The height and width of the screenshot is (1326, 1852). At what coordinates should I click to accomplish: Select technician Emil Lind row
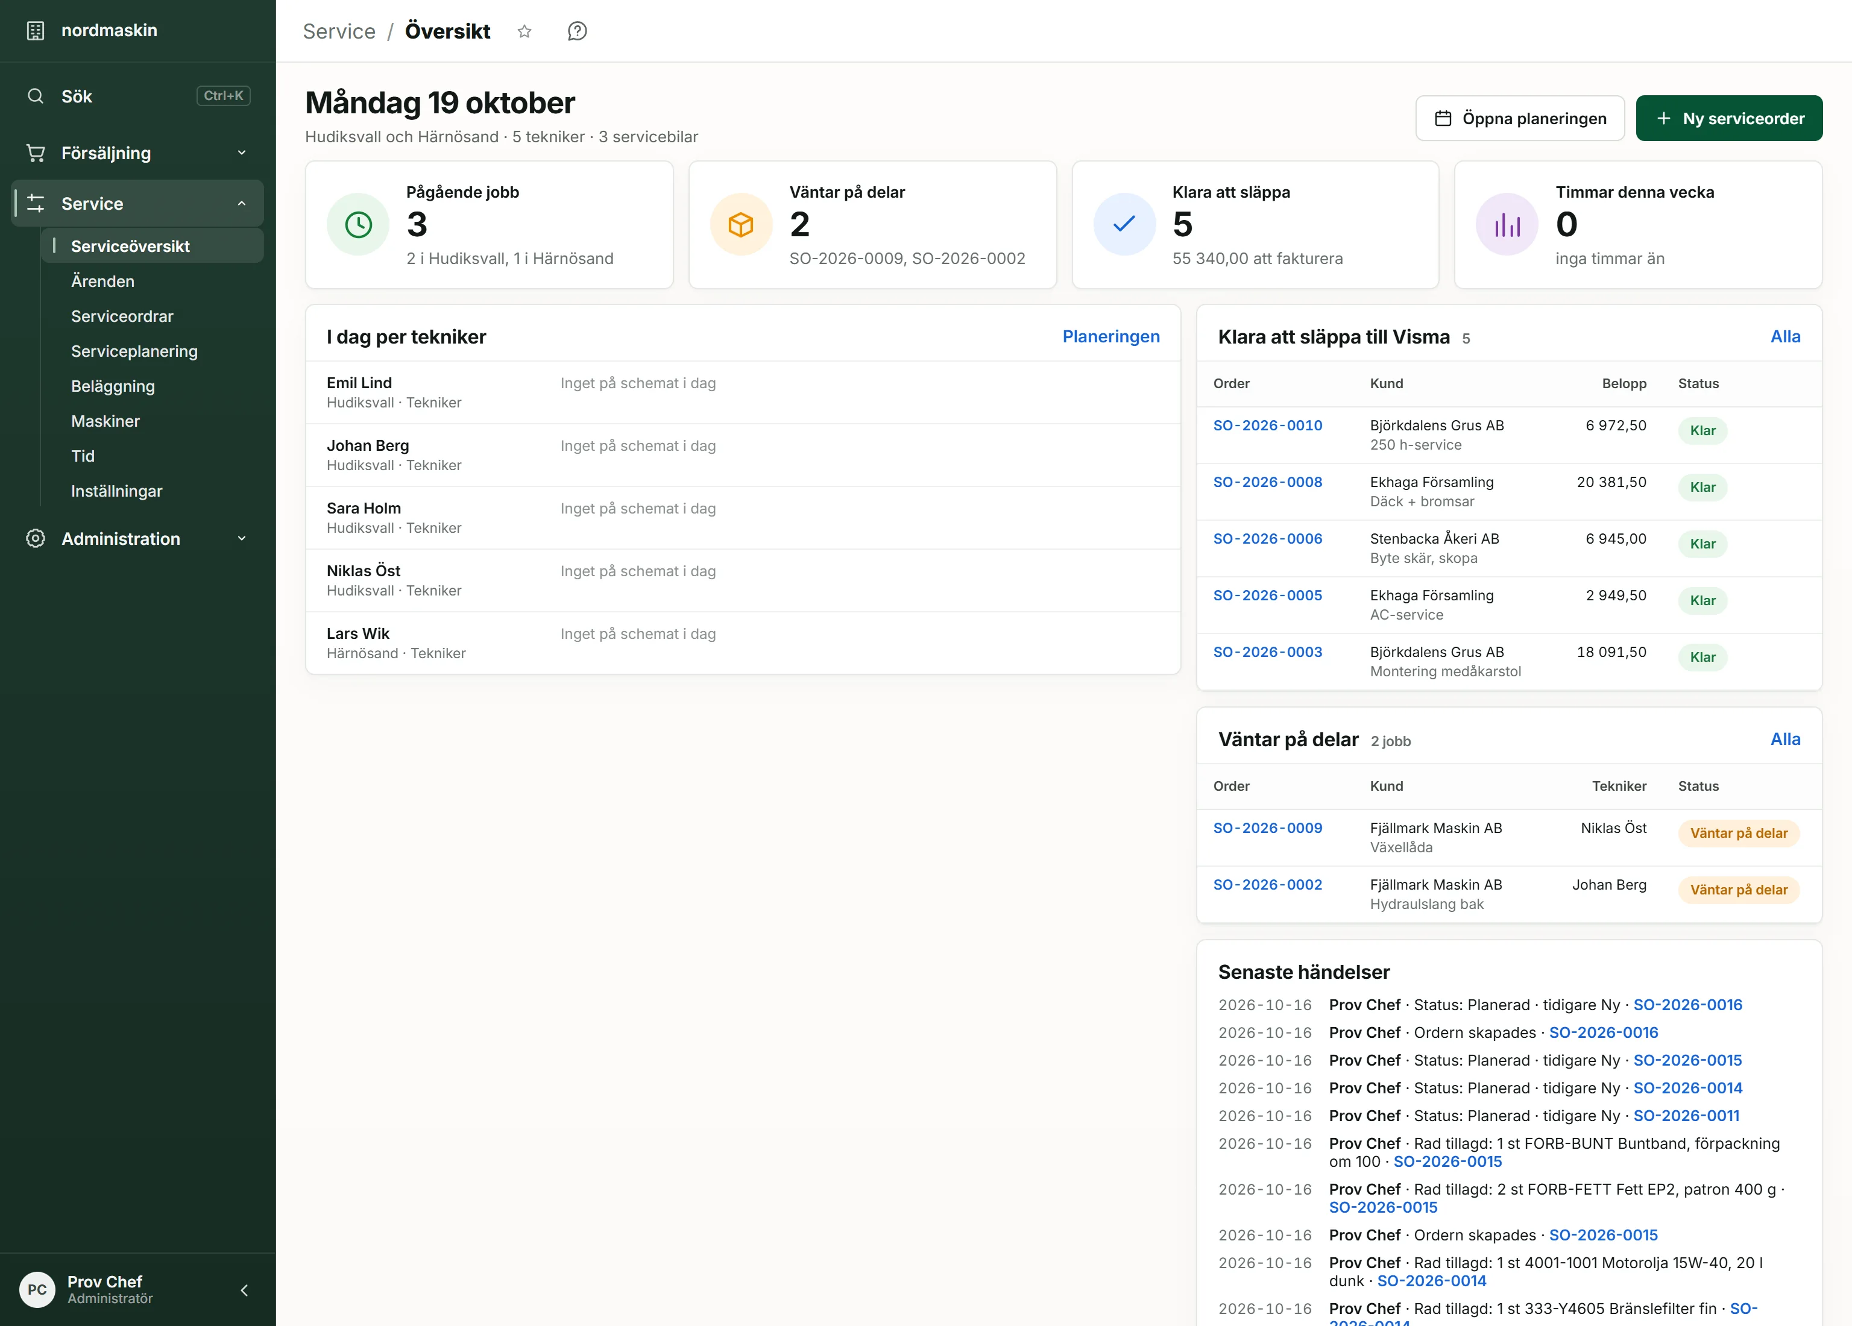(742, 393)
